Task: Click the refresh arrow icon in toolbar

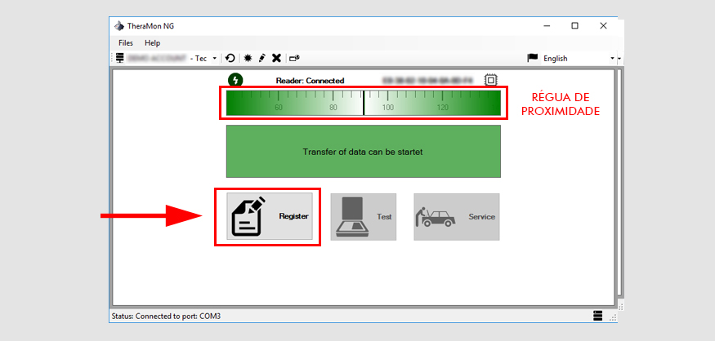Action: 230,58
